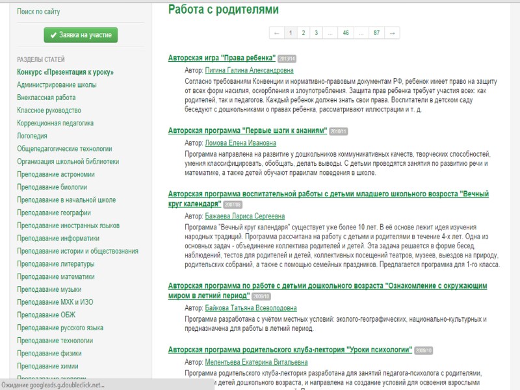520x390 pixels.
Task: Open section 'Внеклассная работа'
Action: [46, 98]
